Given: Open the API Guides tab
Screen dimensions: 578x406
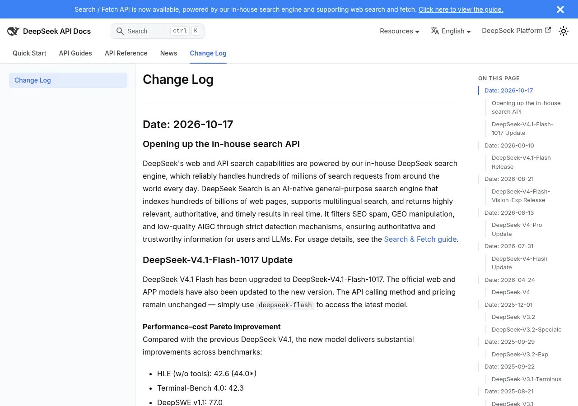Looking at the screenshot, I should point(75,53).
